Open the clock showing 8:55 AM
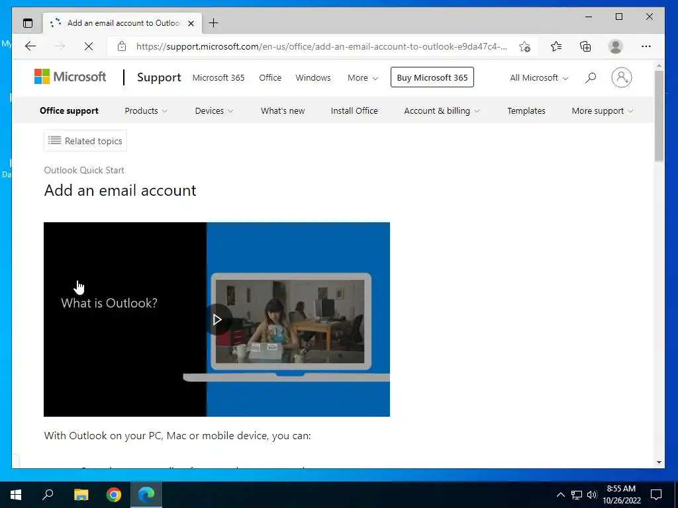This screenshot has height=508, width=678. 621,495
